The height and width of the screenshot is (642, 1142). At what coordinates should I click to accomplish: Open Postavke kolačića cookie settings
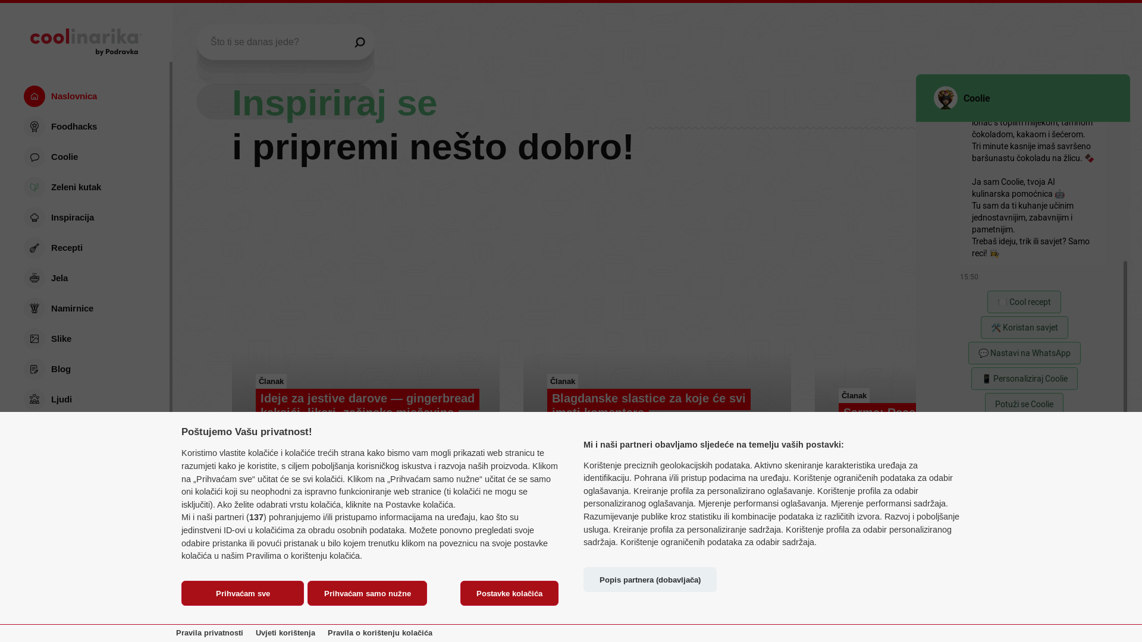509,593
